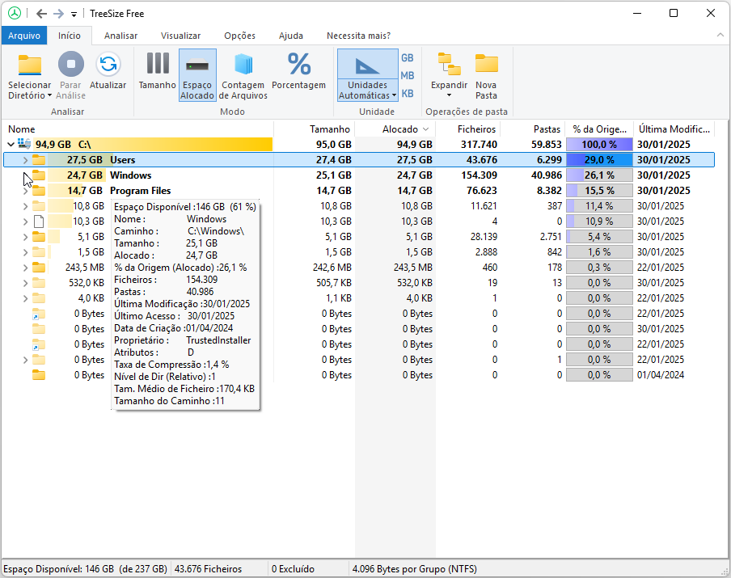Click the 29,0 % percentage bar

point(599,160)
